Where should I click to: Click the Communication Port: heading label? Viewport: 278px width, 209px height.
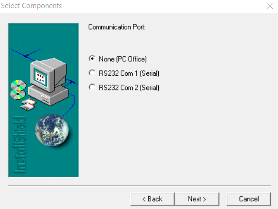(x=117, y=27)
